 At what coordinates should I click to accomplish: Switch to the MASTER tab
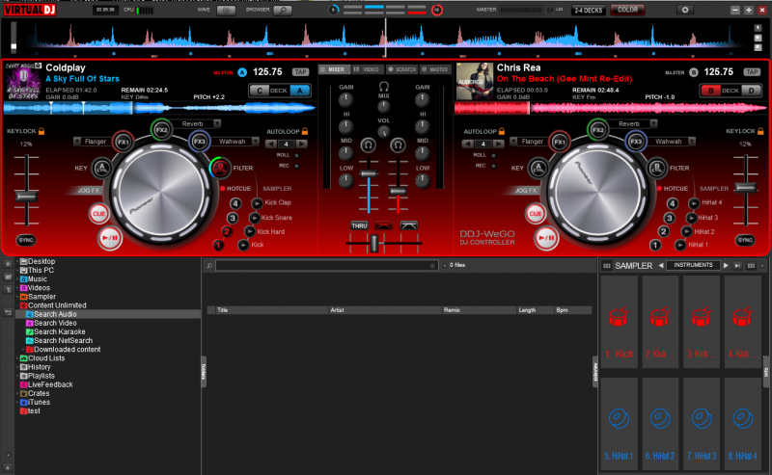435,69
